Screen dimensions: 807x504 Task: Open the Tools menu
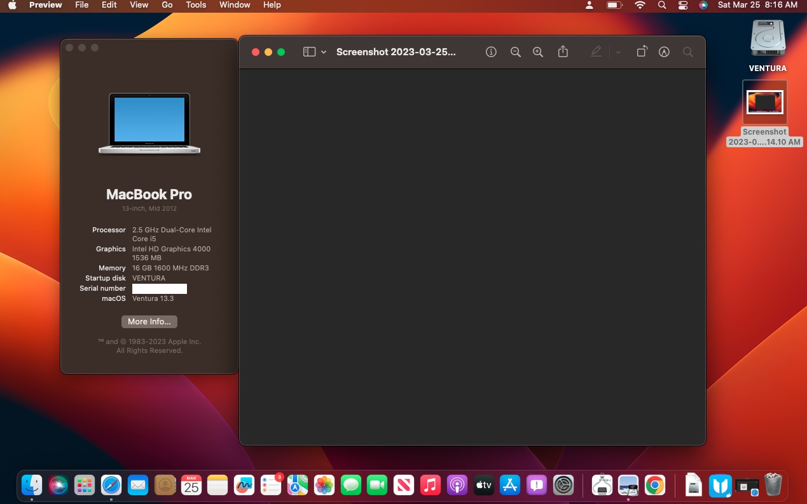click(196, 5)
